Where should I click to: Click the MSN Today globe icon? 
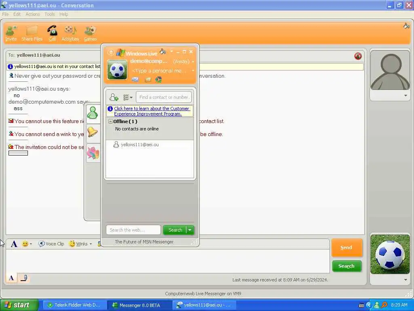coord(158,79)
